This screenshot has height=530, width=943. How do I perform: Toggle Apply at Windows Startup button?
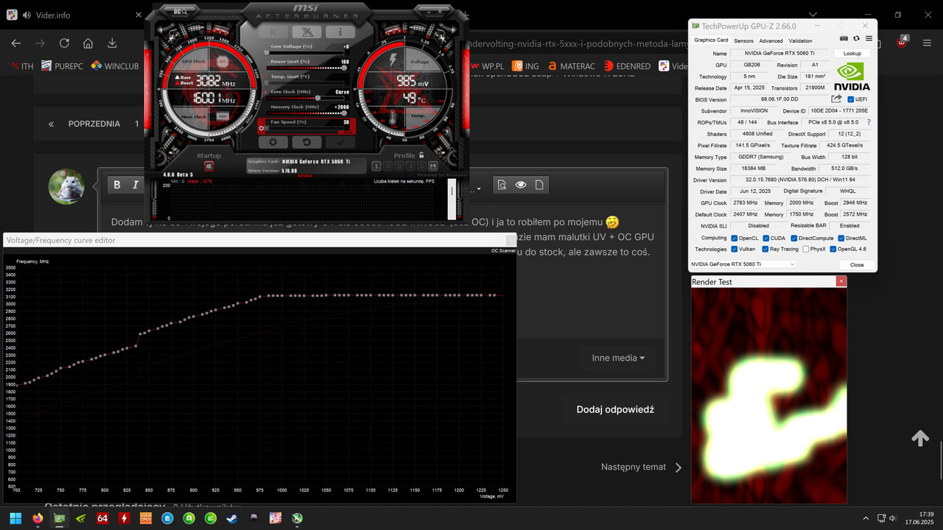tap(208, 167)
